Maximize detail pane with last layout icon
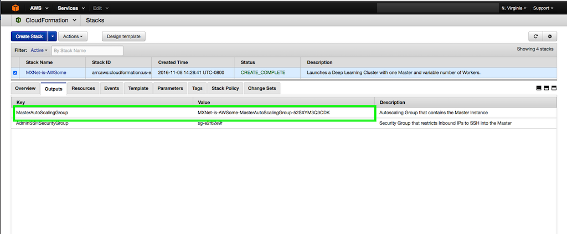Viewport: 567px width, 234px height. tap(554, 88)
